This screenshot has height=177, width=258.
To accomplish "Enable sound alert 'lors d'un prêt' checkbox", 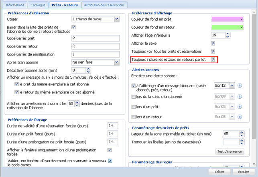I will (134, 107).
